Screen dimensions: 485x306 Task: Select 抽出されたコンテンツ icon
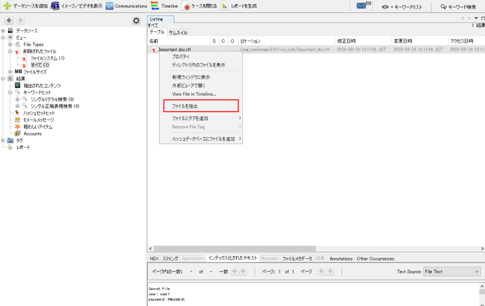pyautogui.click(x=18, y=86)
